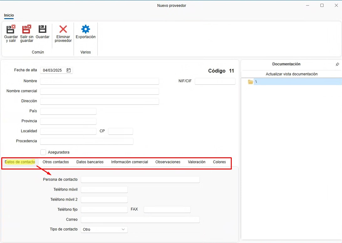Viewport: 342px width, 243px height.
Task: Toggle the Aseguradora checkbox
Action: coord(43,152)
